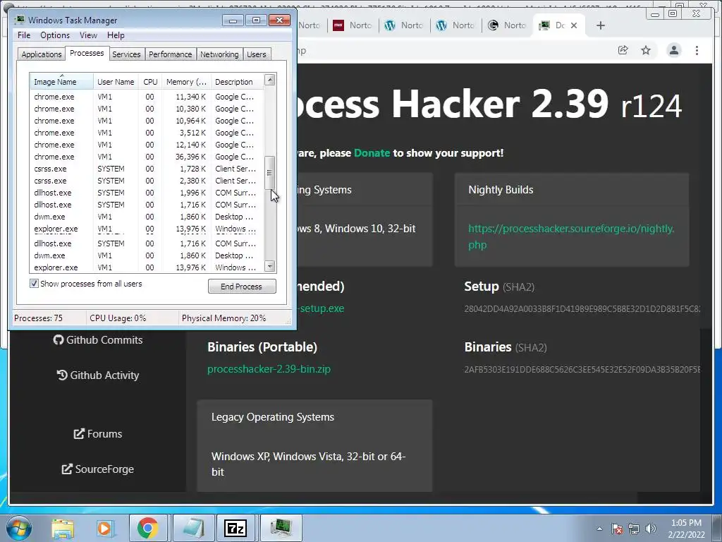Click the taskbar clock showing 1:05 PM
This screenshot has height=542, width=722.
click(686, 529)
